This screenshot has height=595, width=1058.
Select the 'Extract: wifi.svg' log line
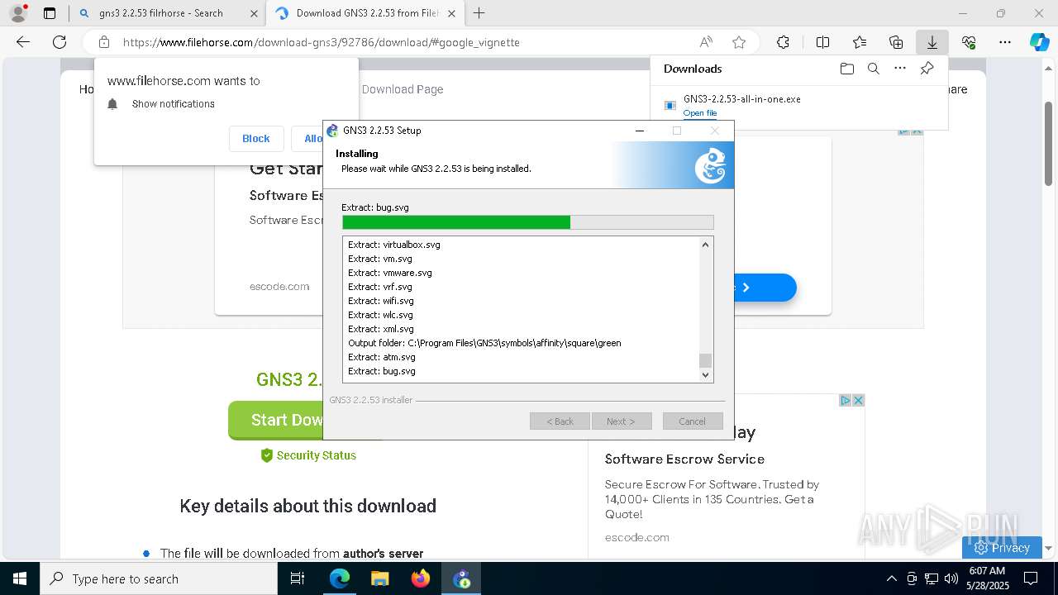pyautogui.click(x=381, y=301)
